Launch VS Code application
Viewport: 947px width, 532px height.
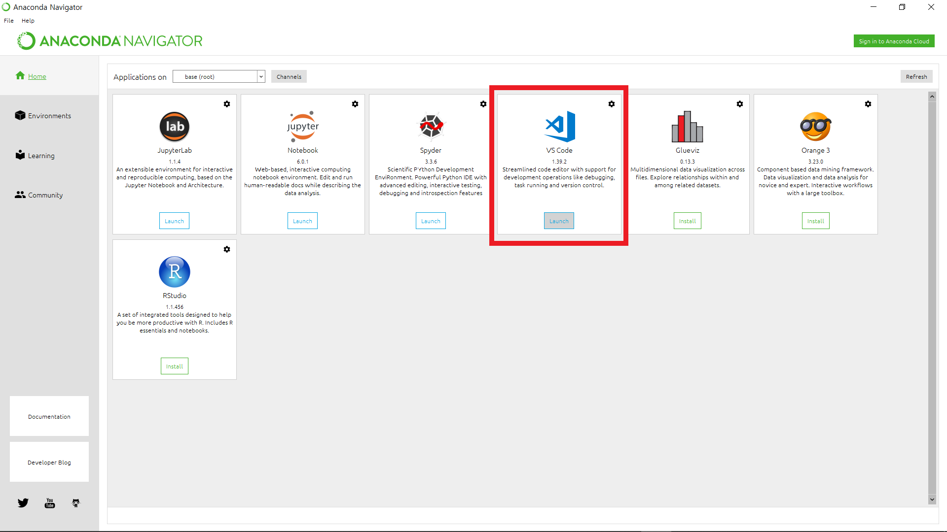pyautogui.click(x=559, y=221)
